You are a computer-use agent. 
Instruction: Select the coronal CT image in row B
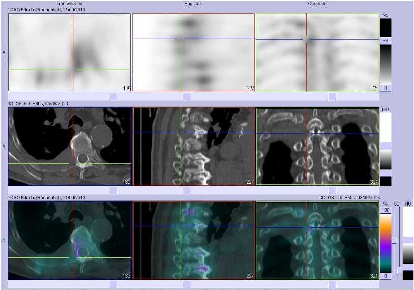click(x=317, y=146)
